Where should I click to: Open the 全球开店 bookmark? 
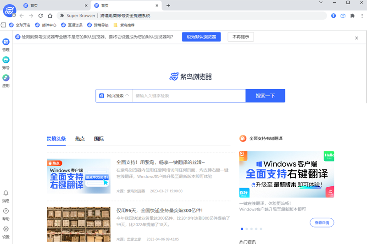coord(20,25)
